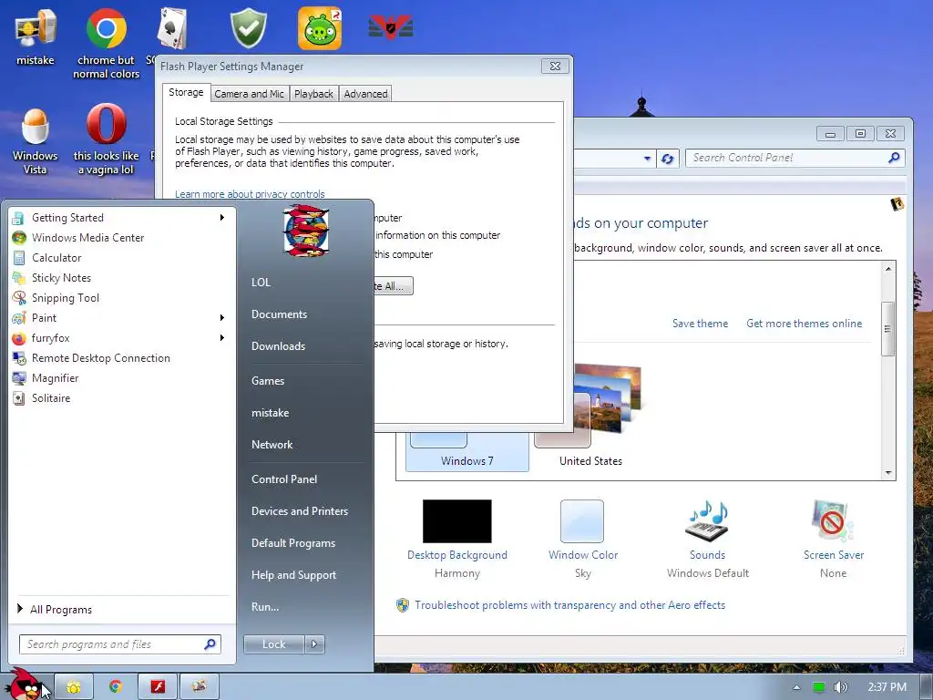Open Help and Support

coord(293,575)
